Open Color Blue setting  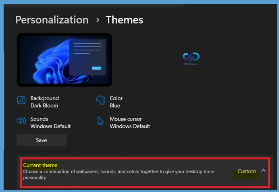click(109, 102)
